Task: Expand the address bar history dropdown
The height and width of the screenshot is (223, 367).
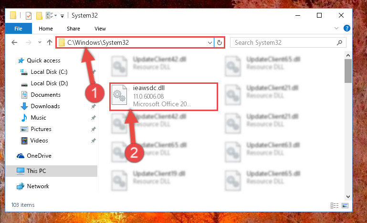Action: [x=210, y=42]
